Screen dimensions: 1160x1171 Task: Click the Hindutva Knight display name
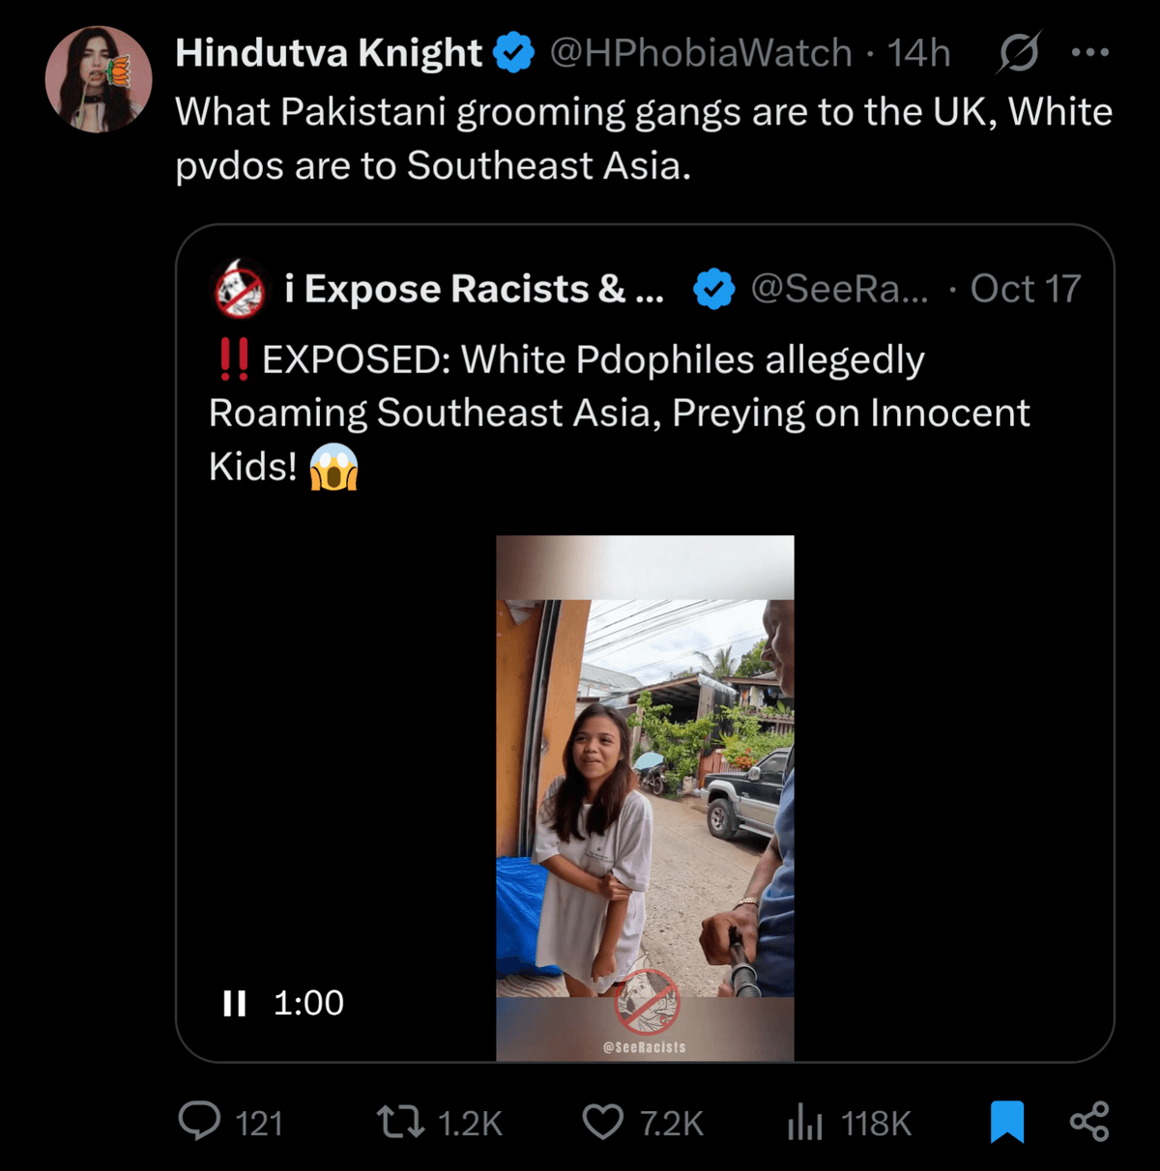329,52
